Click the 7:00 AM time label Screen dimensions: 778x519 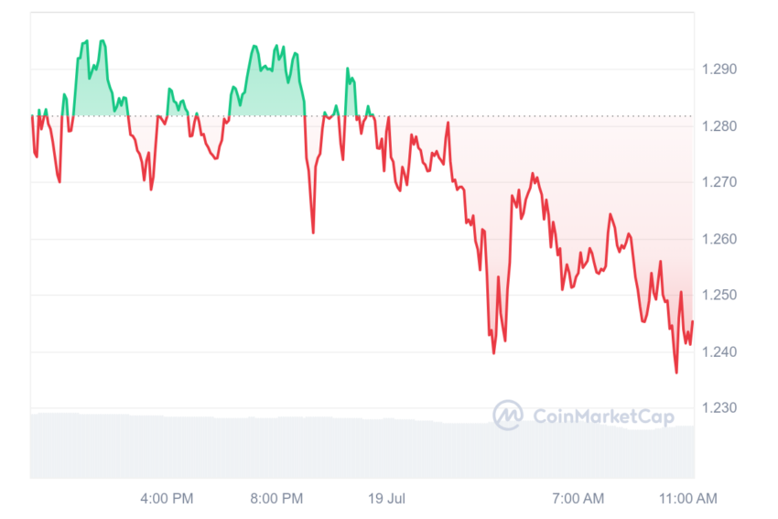(x=578, y=498)
